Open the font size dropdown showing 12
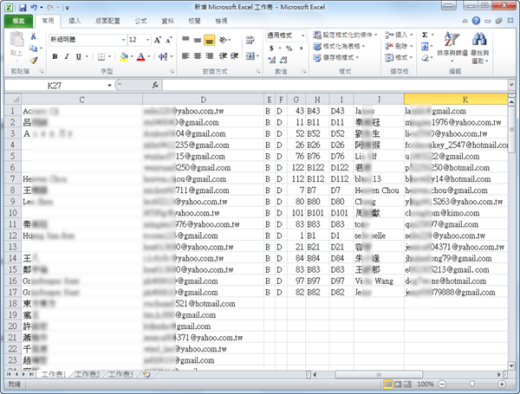 click(147, 40)
